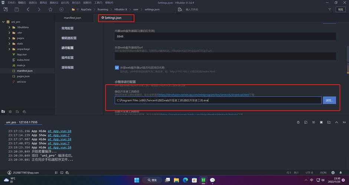This screenshot has height=185, width=349.
Task: Select the Settings.json tab
Action: [x=113, y=18]
